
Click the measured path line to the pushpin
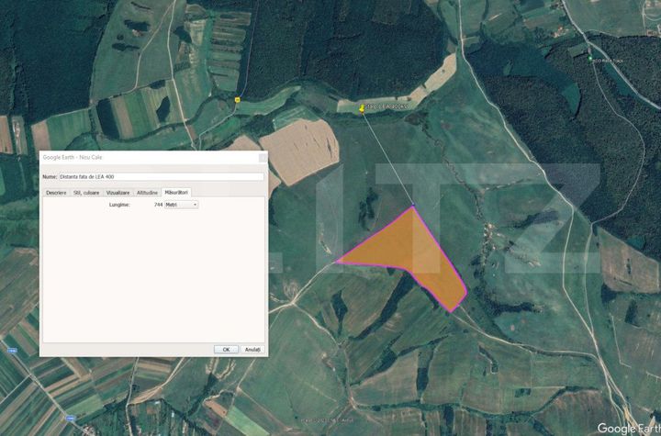(387, 158)
